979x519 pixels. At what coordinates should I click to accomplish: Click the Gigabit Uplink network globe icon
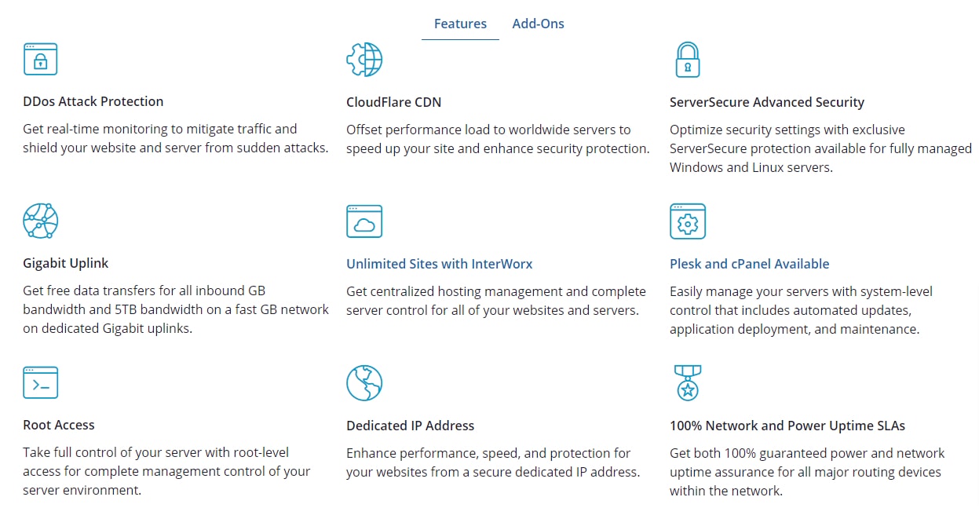[41, 221]
